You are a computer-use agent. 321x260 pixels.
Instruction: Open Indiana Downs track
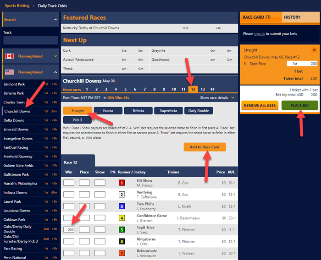click(x=30, y=192)
